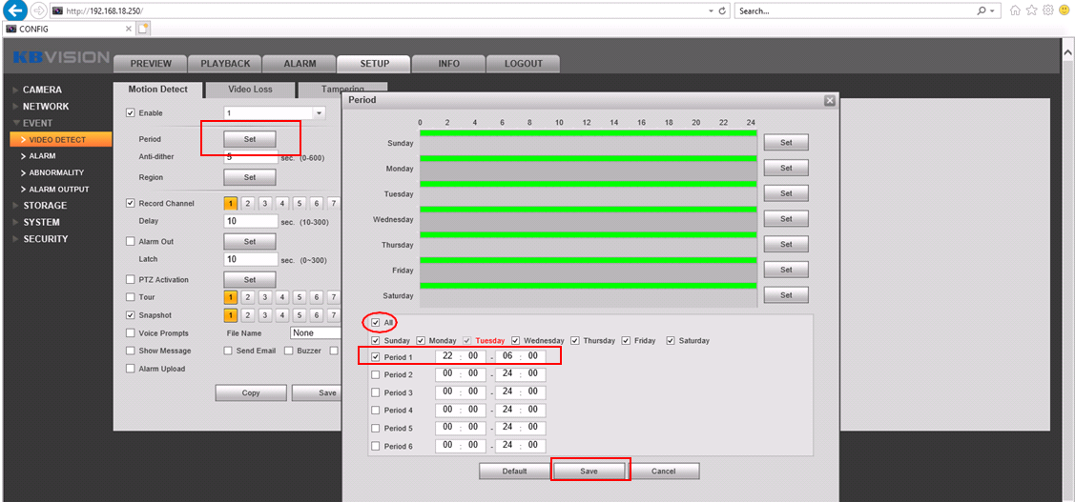The height and width of the screenshot is (502, 1075).
Task: Close the Period dialog with X
Action: (x=829, y=100)
